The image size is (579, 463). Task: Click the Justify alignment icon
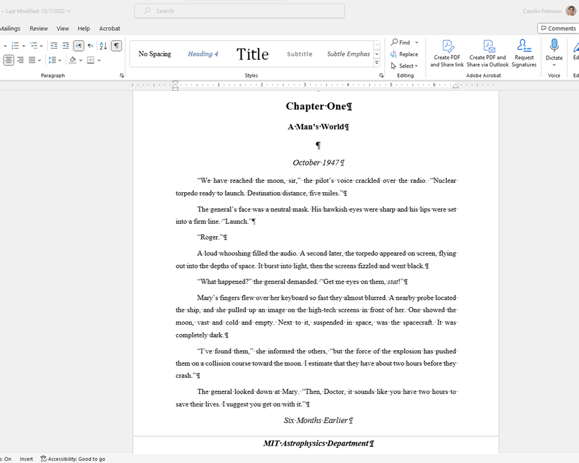pos(32,60)
